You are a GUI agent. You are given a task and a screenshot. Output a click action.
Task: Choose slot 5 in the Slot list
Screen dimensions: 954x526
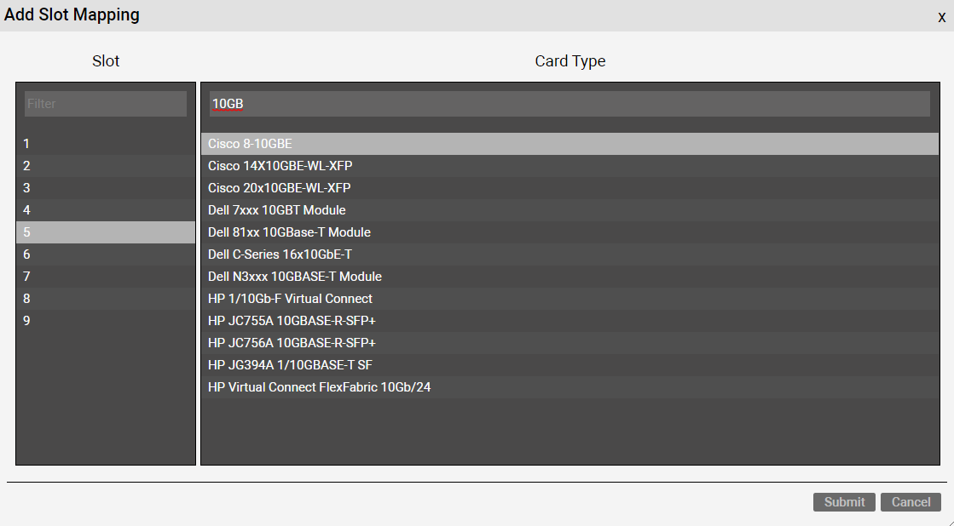pos(106,232)
